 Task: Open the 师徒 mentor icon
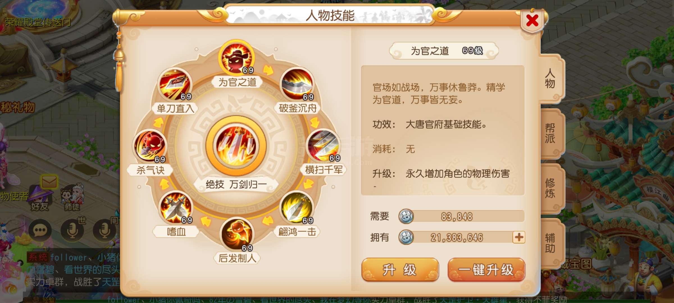72,198
